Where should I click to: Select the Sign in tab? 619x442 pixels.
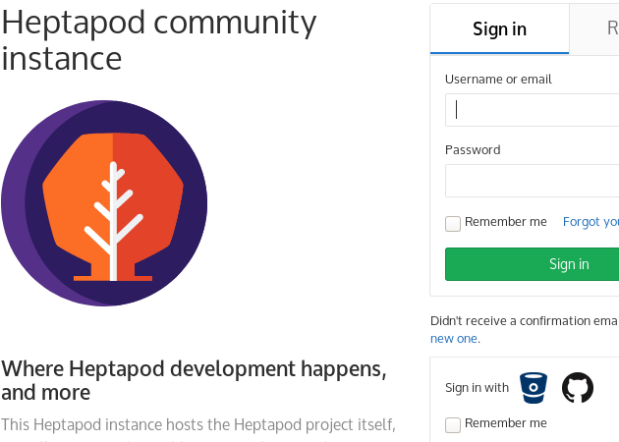[x=499, y=28]
